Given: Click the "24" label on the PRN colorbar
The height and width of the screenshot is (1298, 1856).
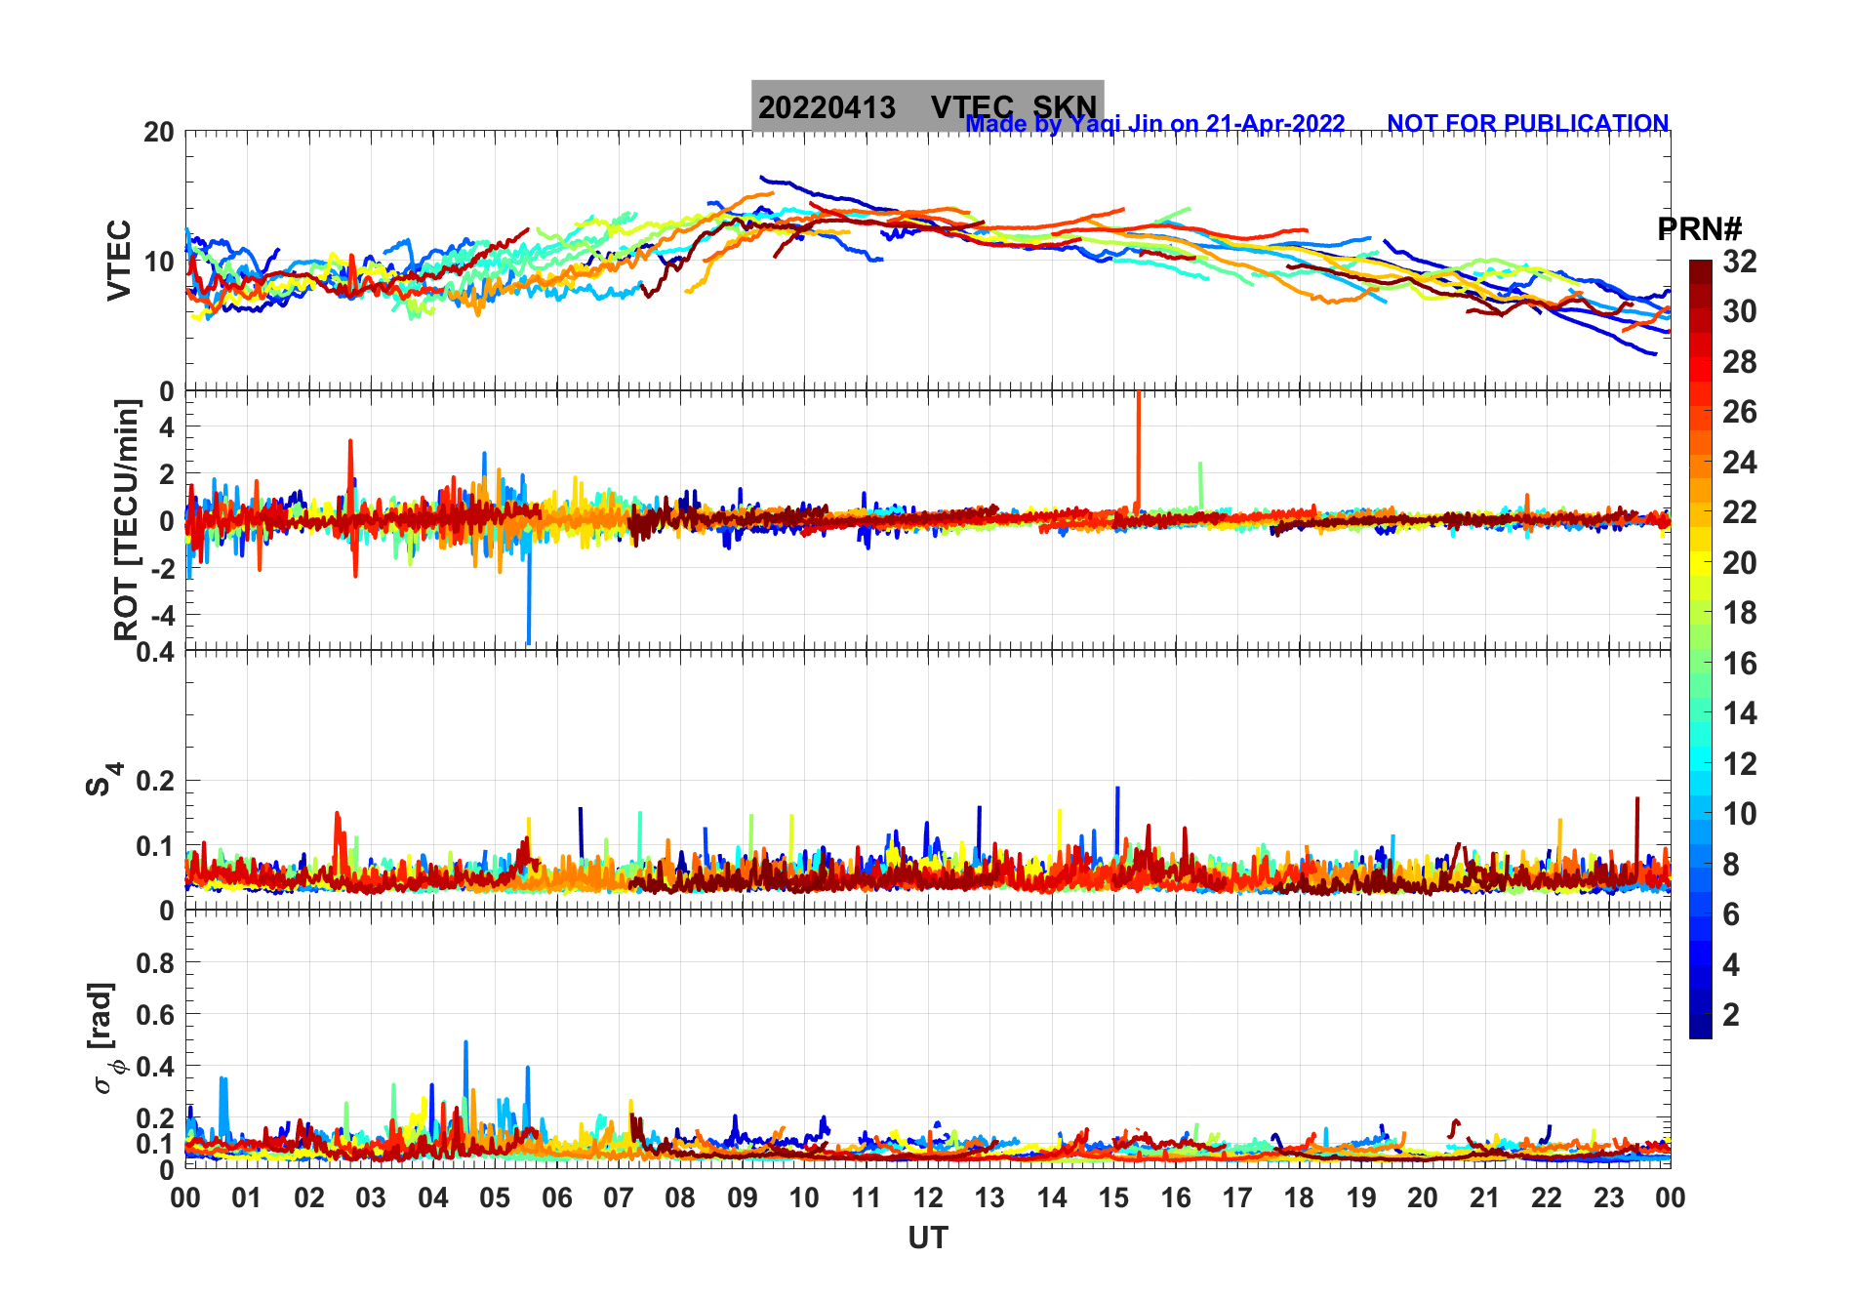Looking at the screenshot, I should click(1740, 463).
